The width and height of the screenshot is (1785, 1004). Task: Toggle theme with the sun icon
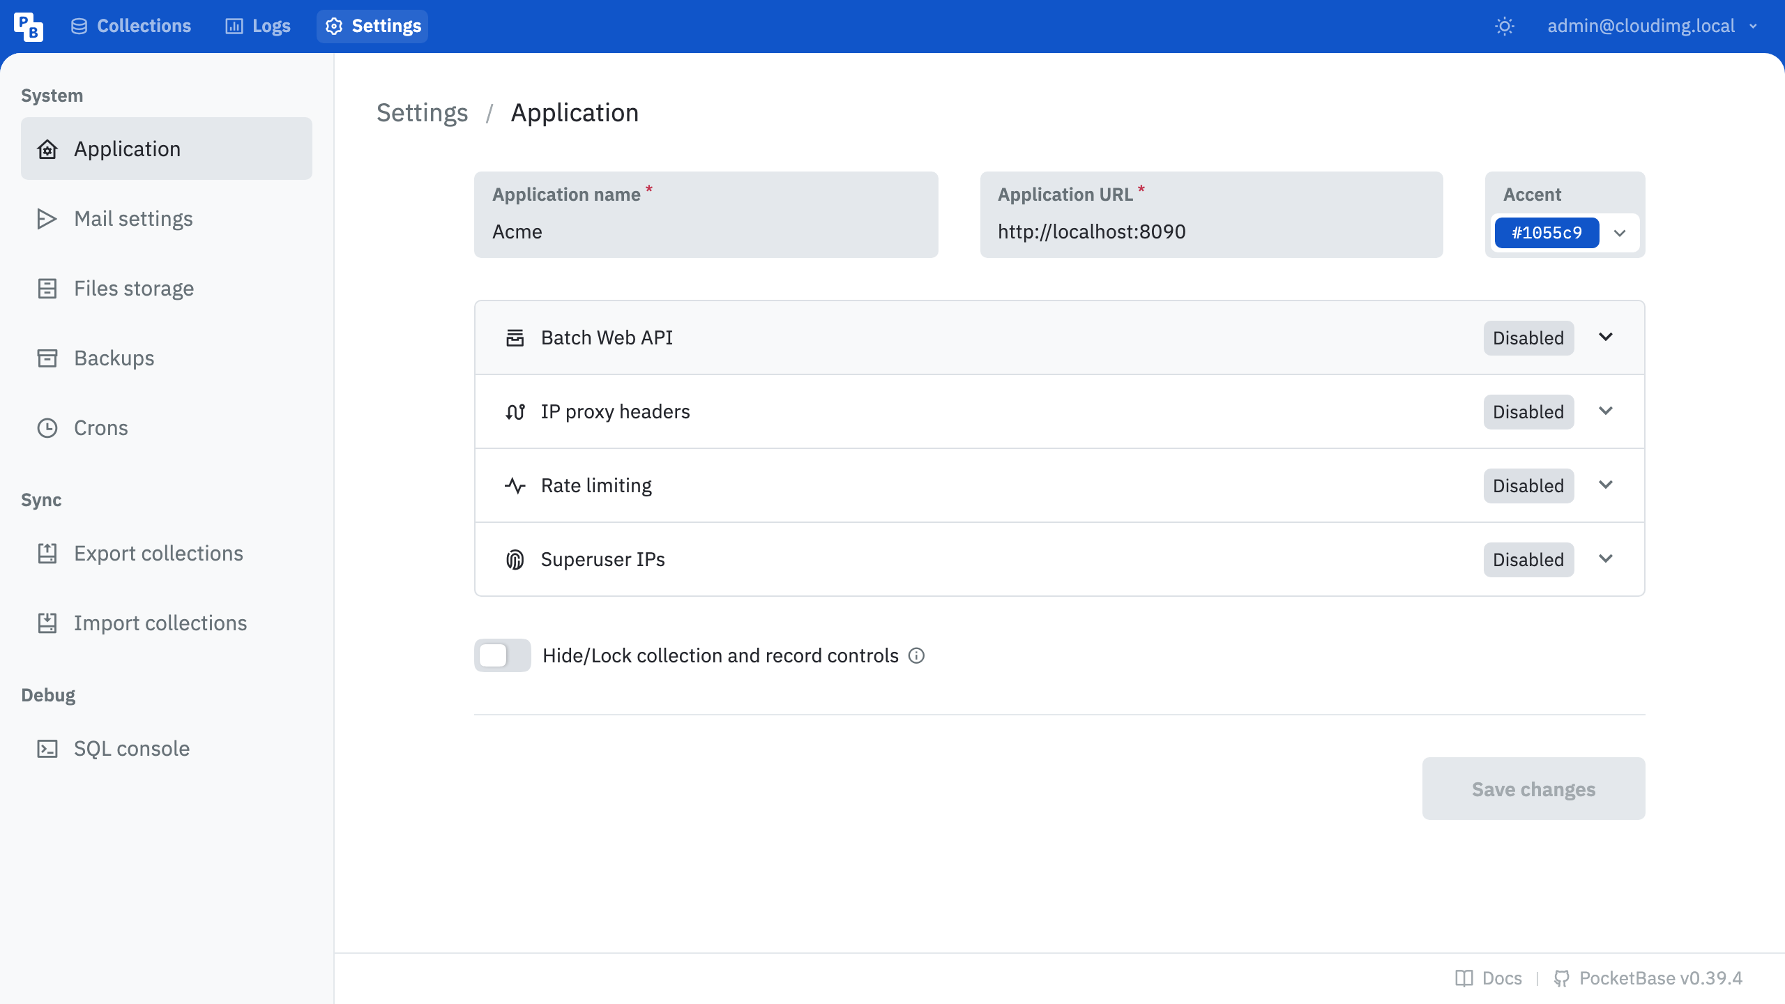click(1505, 26)
